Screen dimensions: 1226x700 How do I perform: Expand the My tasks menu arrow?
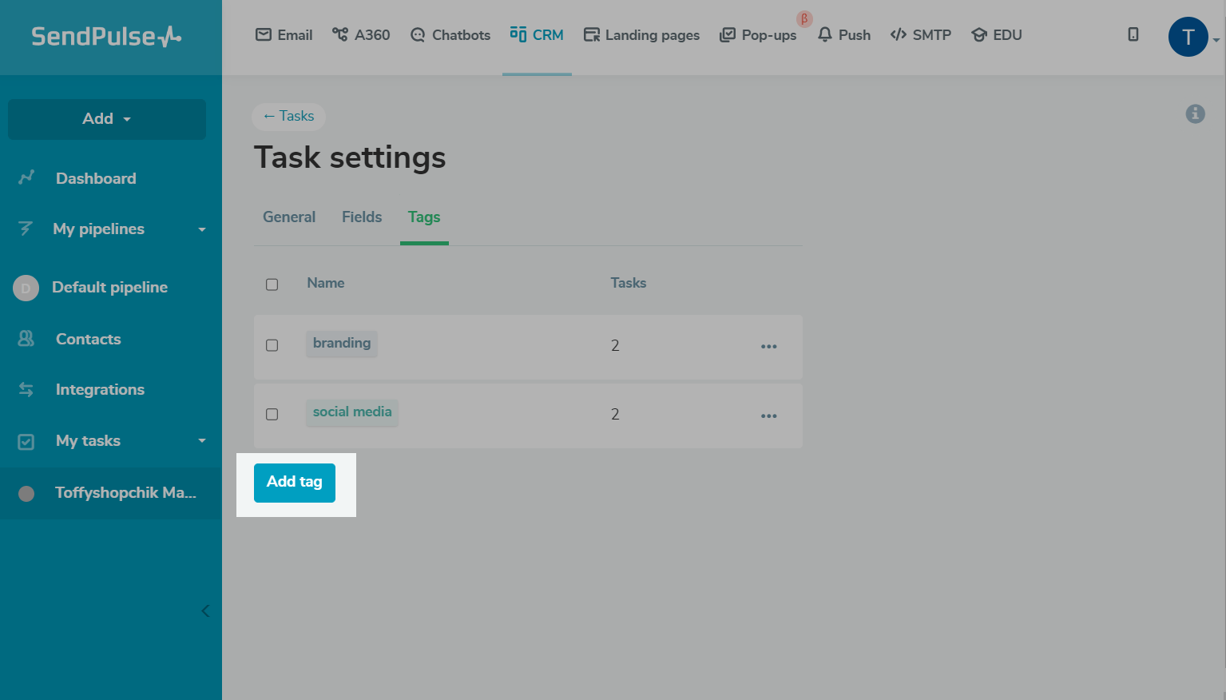coord(202,440)
